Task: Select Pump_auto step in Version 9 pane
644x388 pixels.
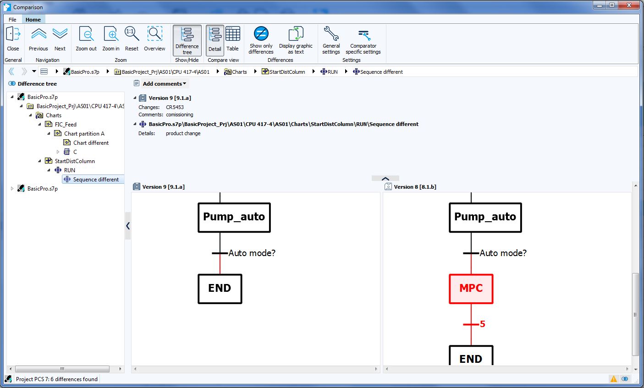Action: click(x=234, y=218)
